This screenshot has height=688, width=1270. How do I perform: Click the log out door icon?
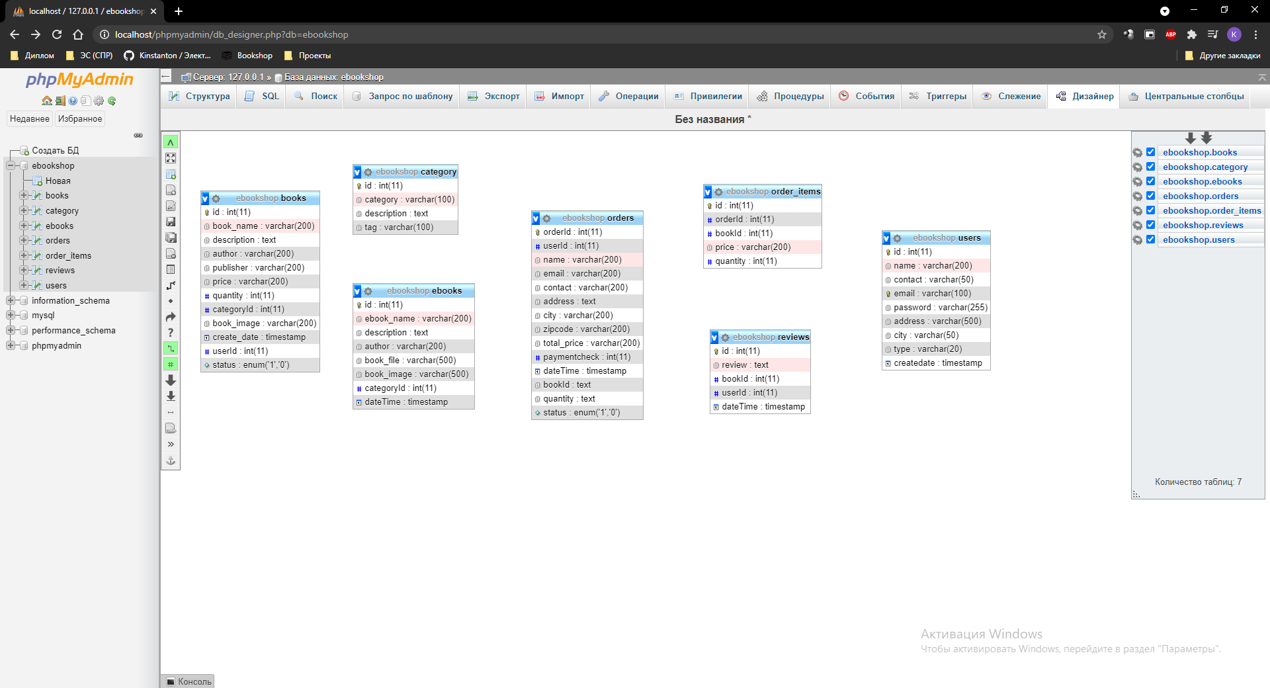tap(60, 101)
